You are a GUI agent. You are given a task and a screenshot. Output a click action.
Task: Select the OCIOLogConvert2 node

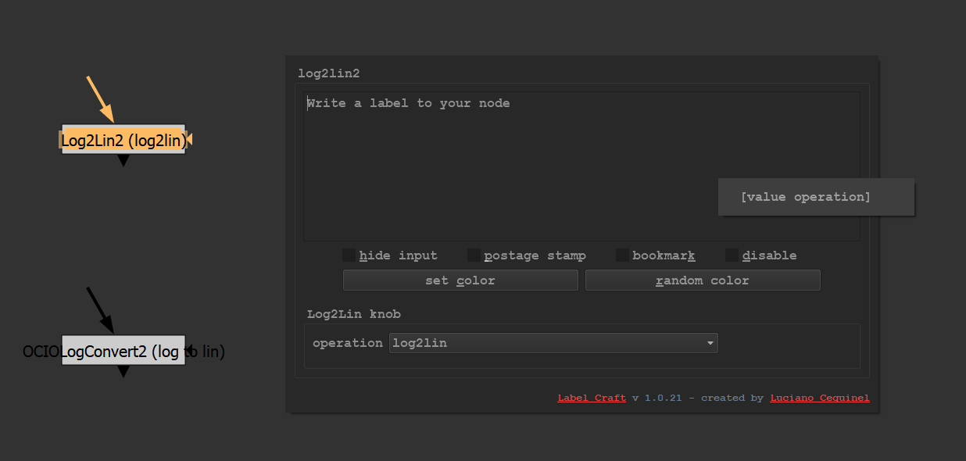point(123,352)
